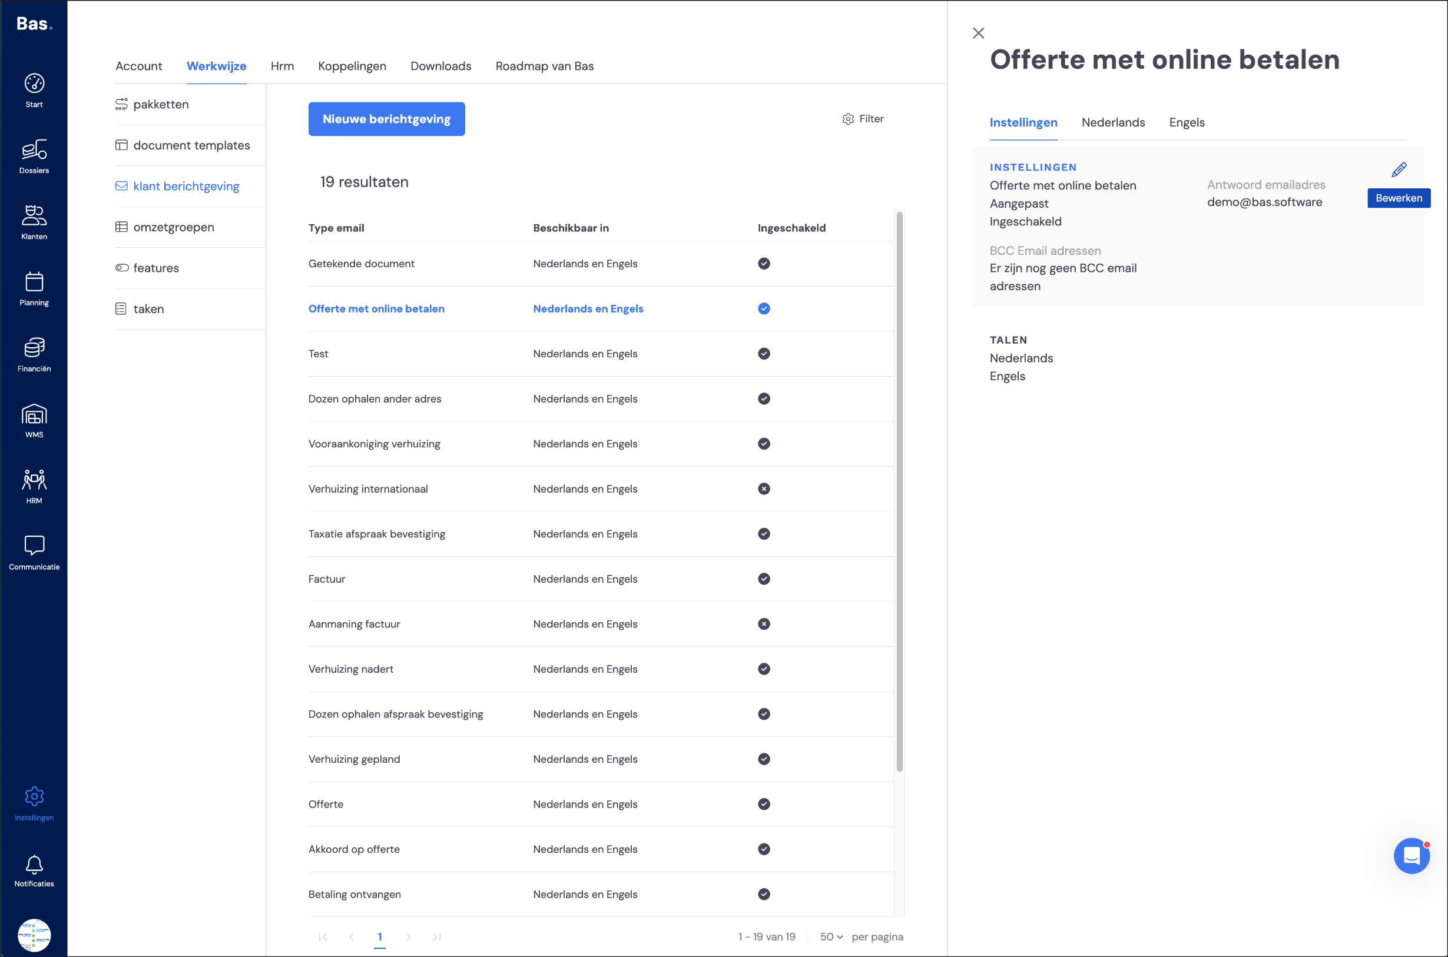Select the Instellingen tab in detail panel
Screen dimensions: 1448x957
[1023, 122]
